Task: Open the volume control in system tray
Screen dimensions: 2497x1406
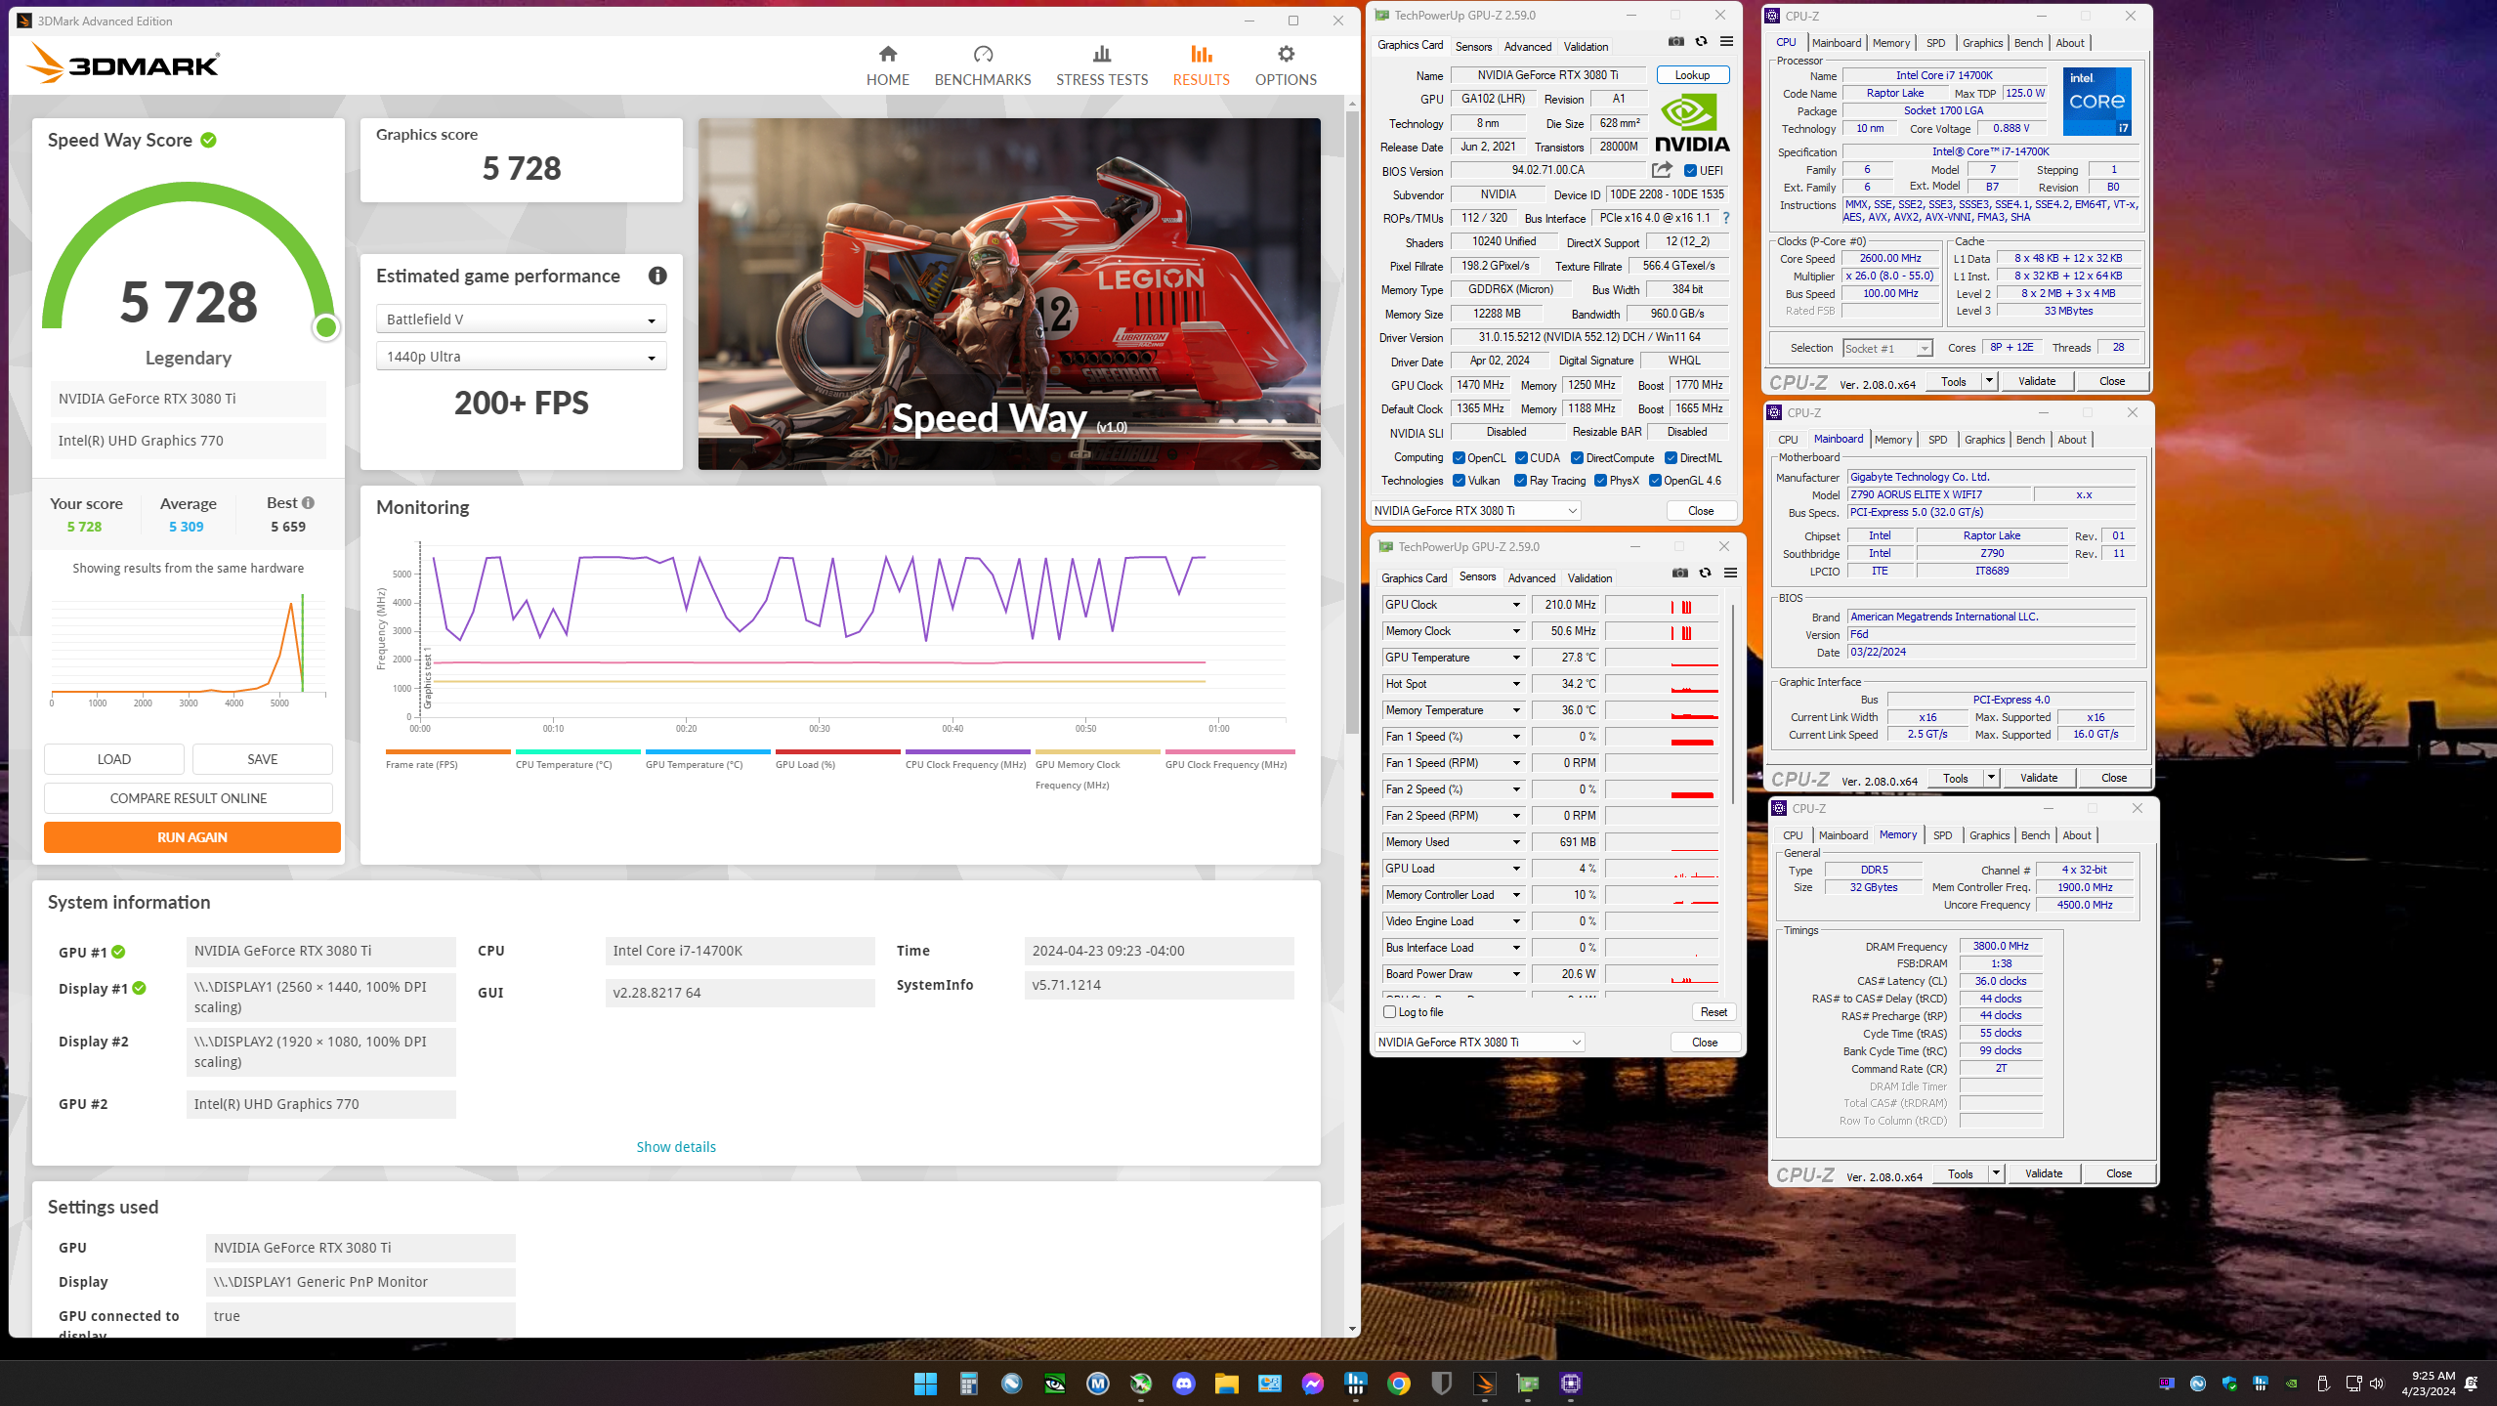Action: pos(2377,1384)
